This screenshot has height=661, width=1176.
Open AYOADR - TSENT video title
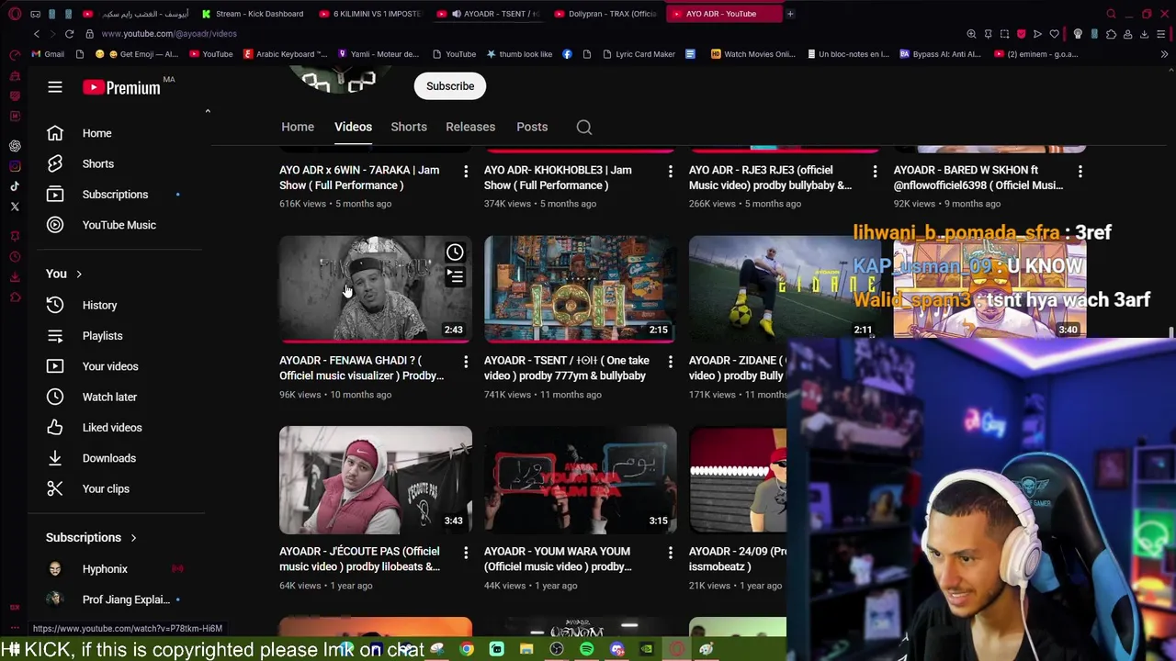click(567, 368)
